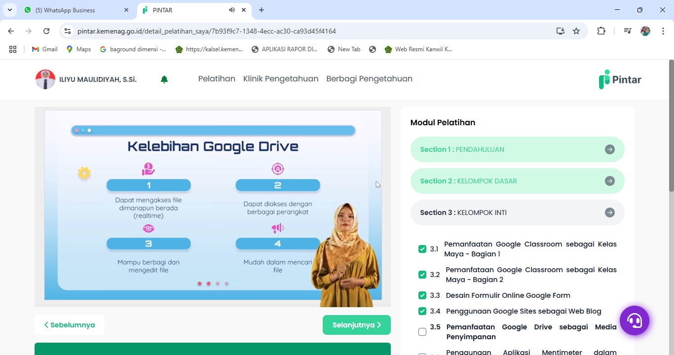Toggle checkbox for 3.2 Google Classroom Bagian 2
This screenshot has height=355, width=674.
[x=422, y=275]
